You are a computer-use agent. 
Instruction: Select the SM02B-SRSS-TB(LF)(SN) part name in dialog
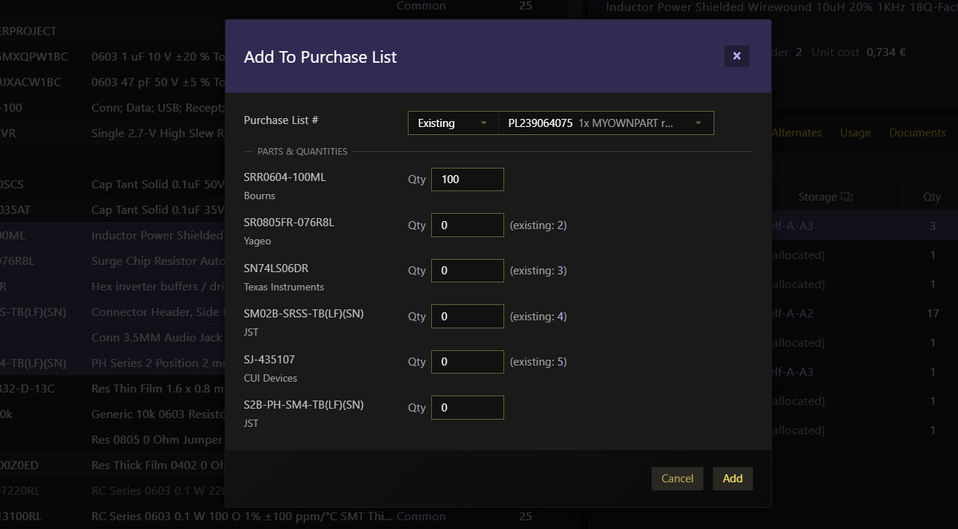pos(304,314)
